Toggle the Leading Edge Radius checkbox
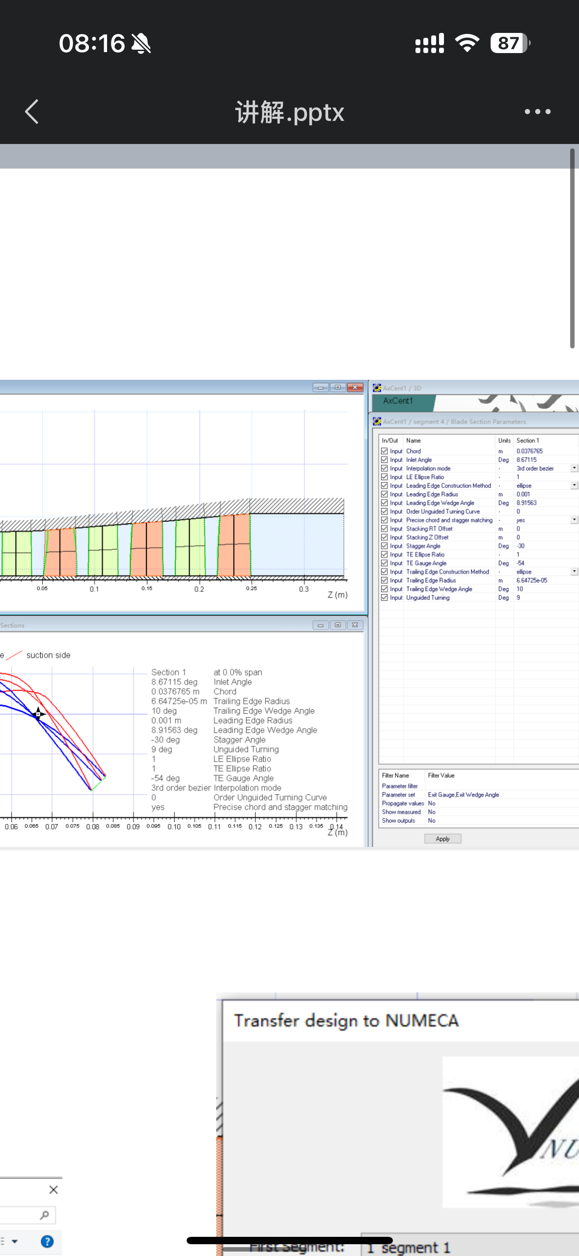 (385, 494)
